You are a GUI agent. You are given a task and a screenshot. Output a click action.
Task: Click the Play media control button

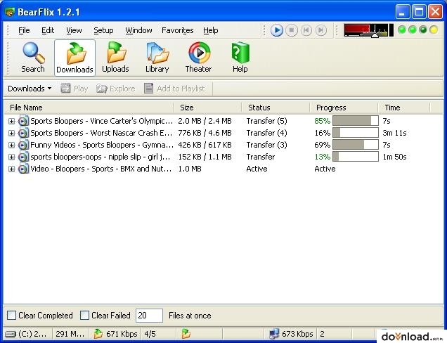tap(276, 30)
